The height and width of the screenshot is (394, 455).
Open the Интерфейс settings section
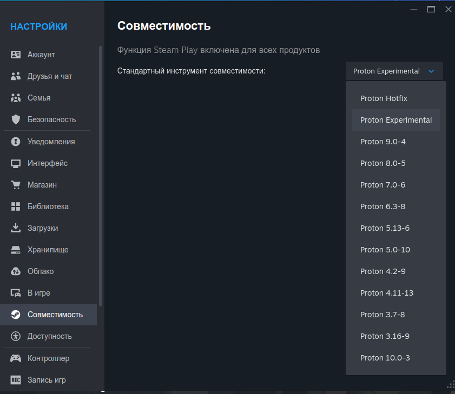[48, 163]
